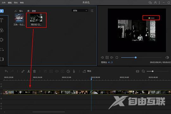This screenshot has width=171, height=114.
Task: Click the Duration clock icon
Action: 68,71
